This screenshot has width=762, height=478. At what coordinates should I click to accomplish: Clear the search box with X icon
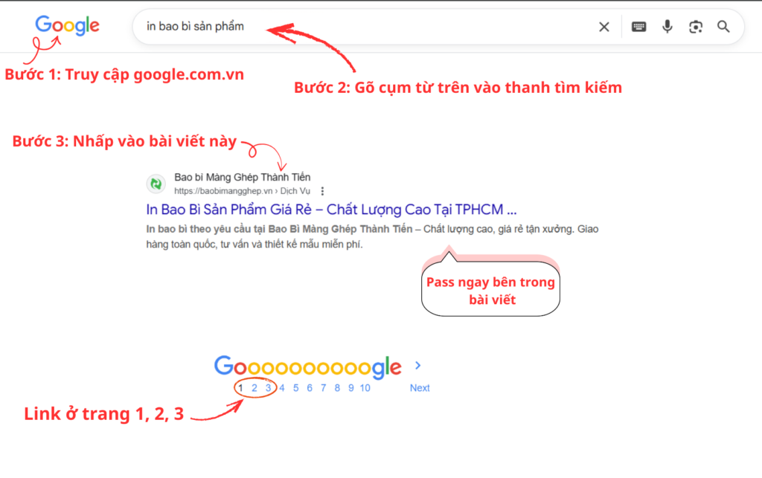[x=604, y=28]
